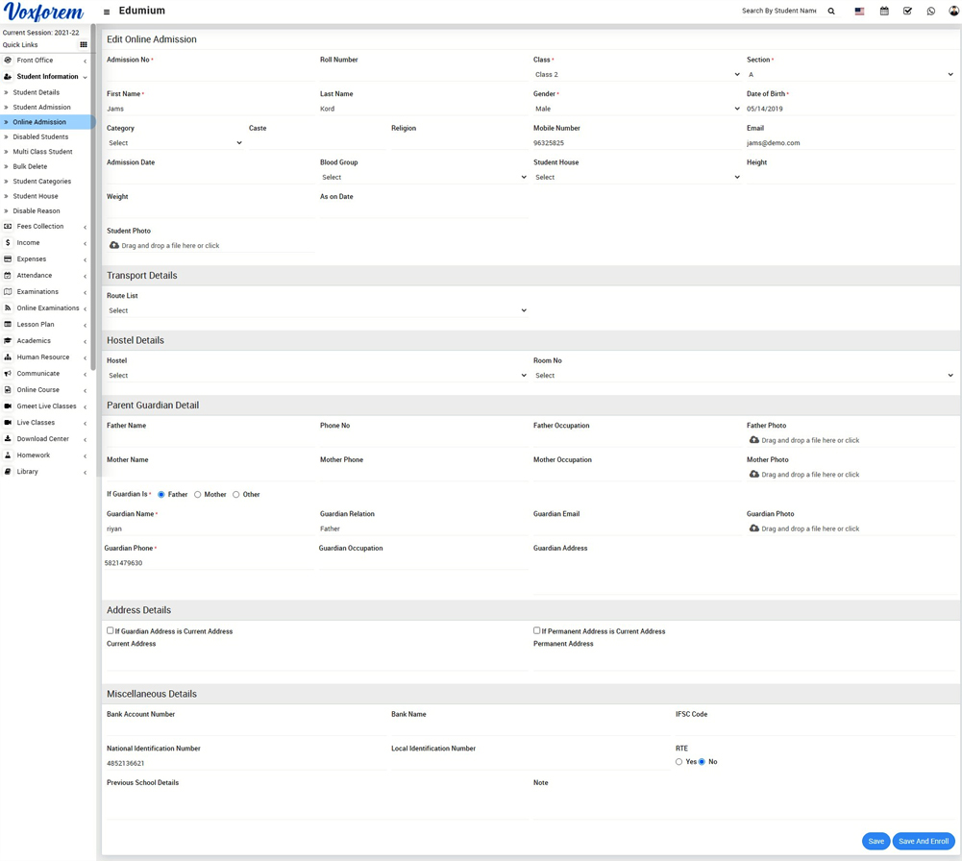The image size is (962, 861).
Task: Click the Save And Enroll button
Action: tap(923, 842)
